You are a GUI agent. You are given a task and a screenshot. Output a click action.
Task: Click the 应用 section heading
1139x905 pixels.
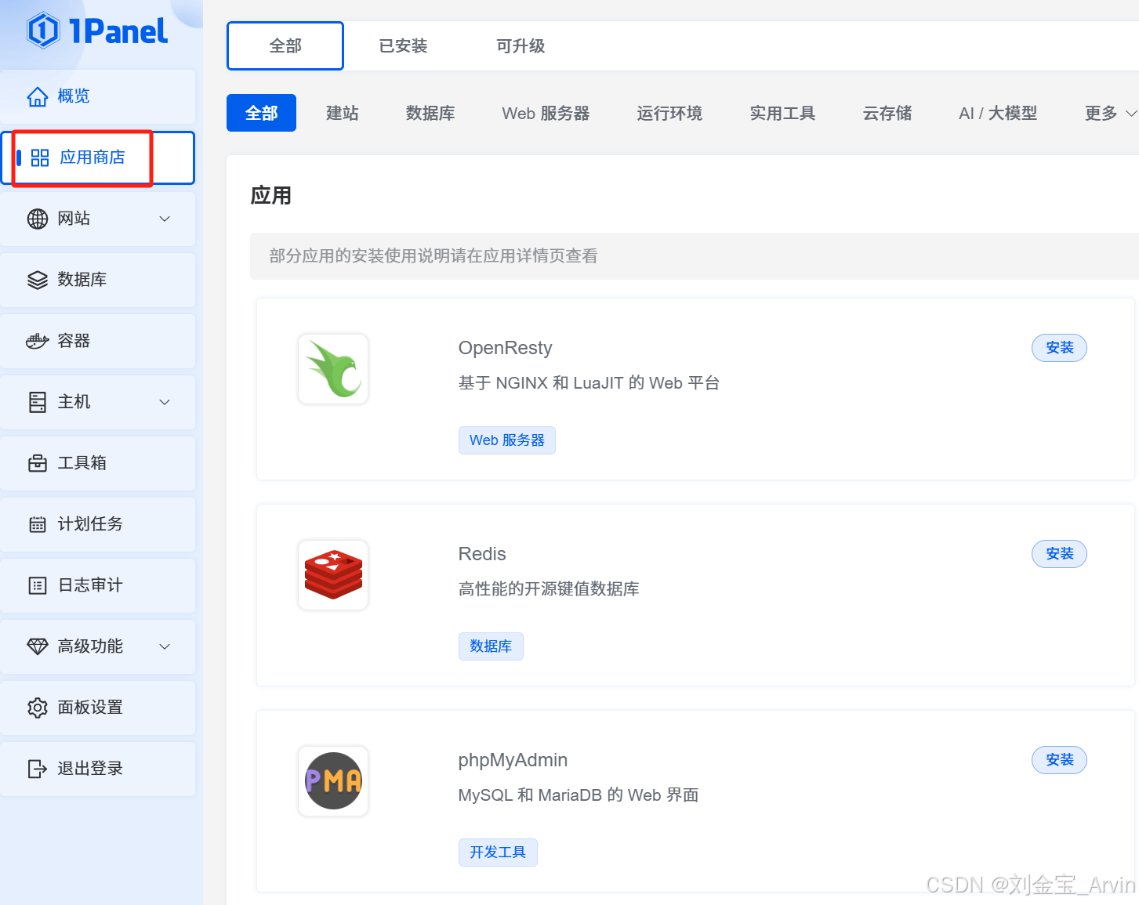click(x=271, y=195)
